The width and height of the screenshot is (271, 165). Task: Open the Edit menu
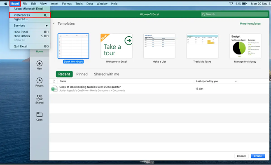[34, 3]
